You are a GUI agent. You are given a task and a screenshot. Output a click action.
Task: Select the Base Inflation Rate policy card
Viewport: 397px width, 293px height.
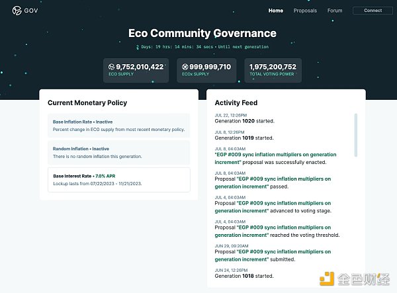coord(118,125)
